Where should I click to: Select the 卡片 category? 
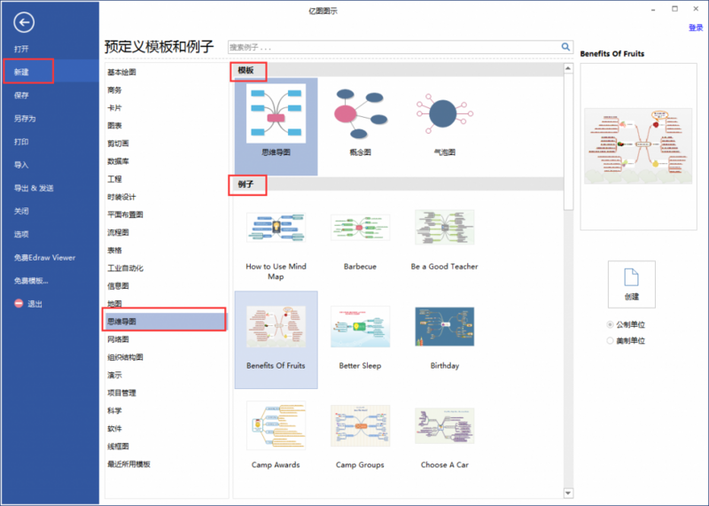[114, 107]
